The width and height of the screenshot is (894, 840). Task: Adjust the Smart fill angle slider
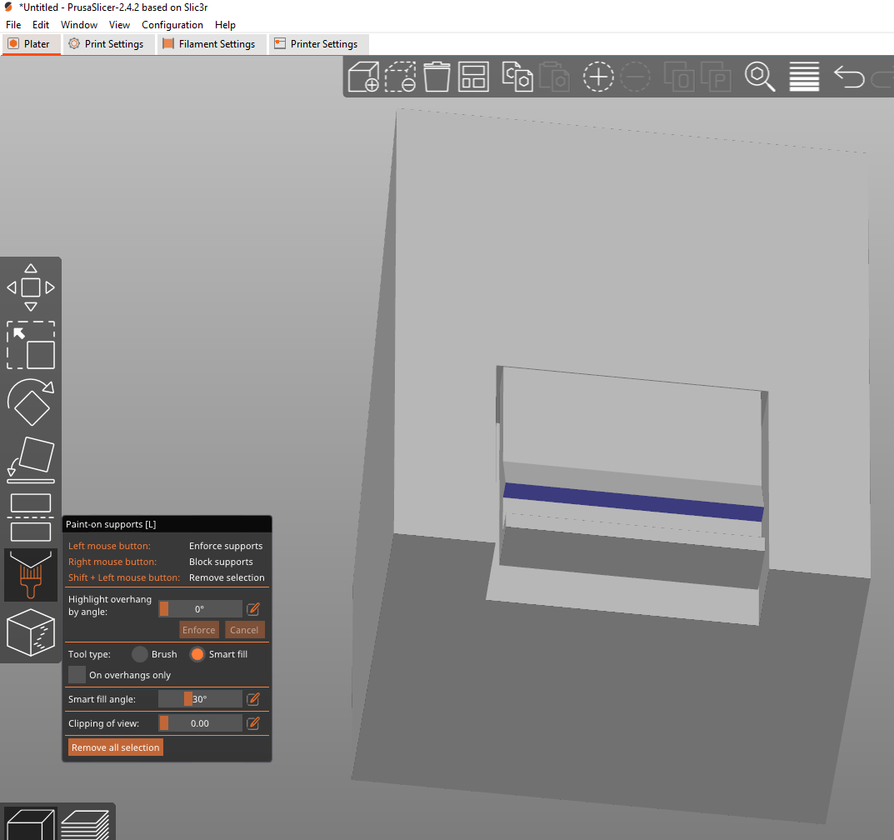pos(200,698)
